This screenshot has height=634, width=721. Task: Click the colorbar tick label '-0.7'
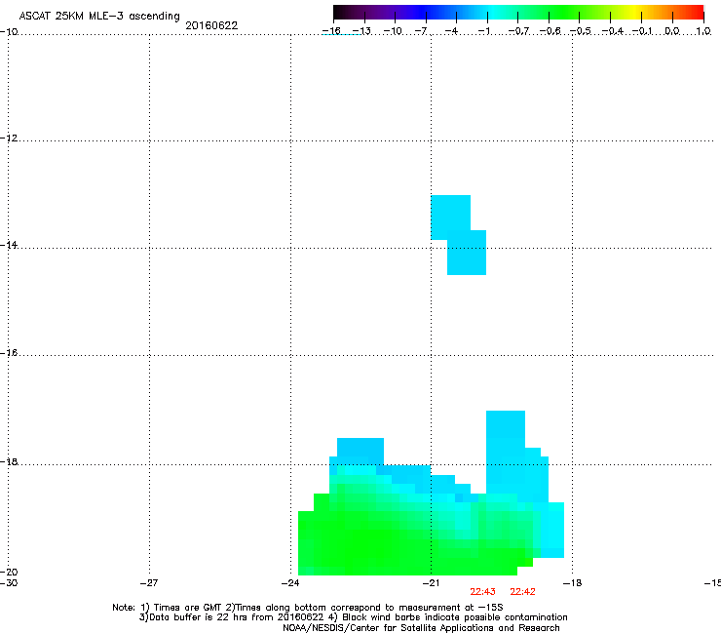(518, 31)
